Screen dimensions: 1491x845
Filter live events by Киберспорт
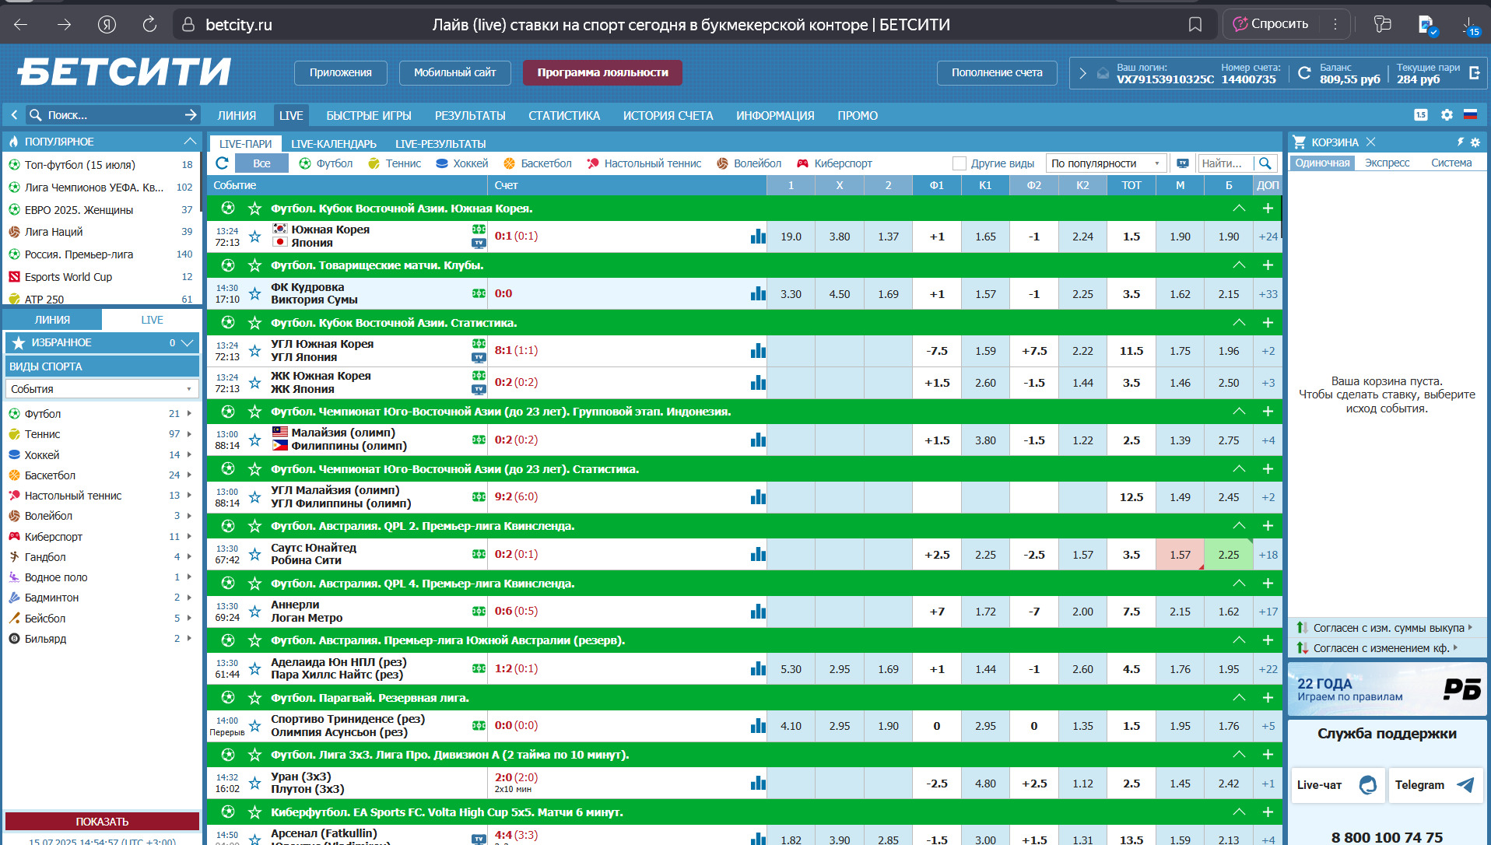click(x=834, y=163)
